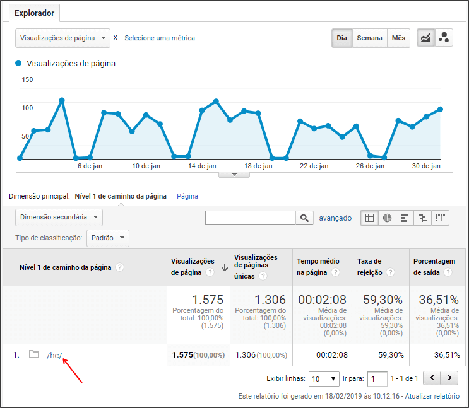469x408 pixels.
Task: Open the Visualizações de página metric dropdown
Action: [63, 38]
